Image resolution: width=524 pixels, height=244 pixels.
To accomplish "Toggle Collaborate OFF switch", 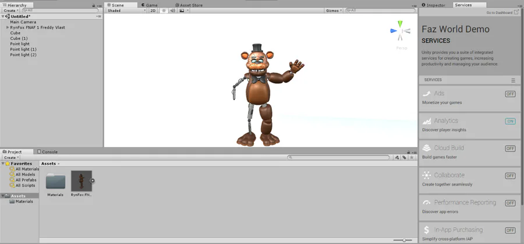I will point(510,176).
